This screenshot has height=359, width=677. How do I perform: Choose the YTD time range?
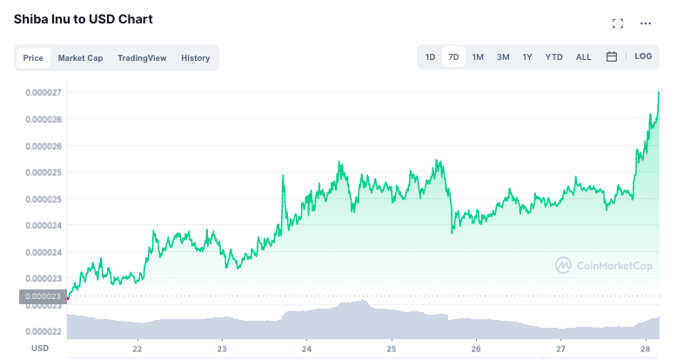(553, 57)
